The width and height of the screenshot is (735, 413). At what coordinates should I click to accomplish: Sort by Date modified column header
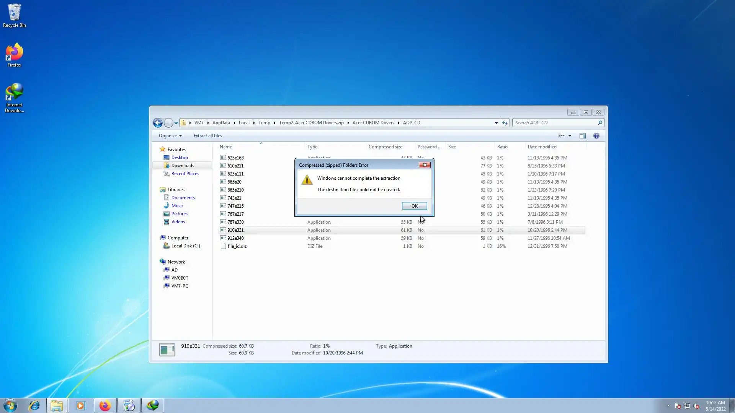[542, 147]
